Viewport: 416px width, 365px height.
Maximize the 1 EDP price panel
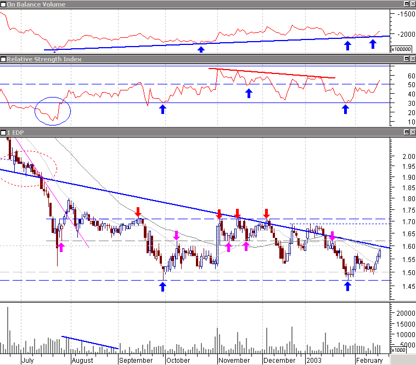(x=407, y=132)
